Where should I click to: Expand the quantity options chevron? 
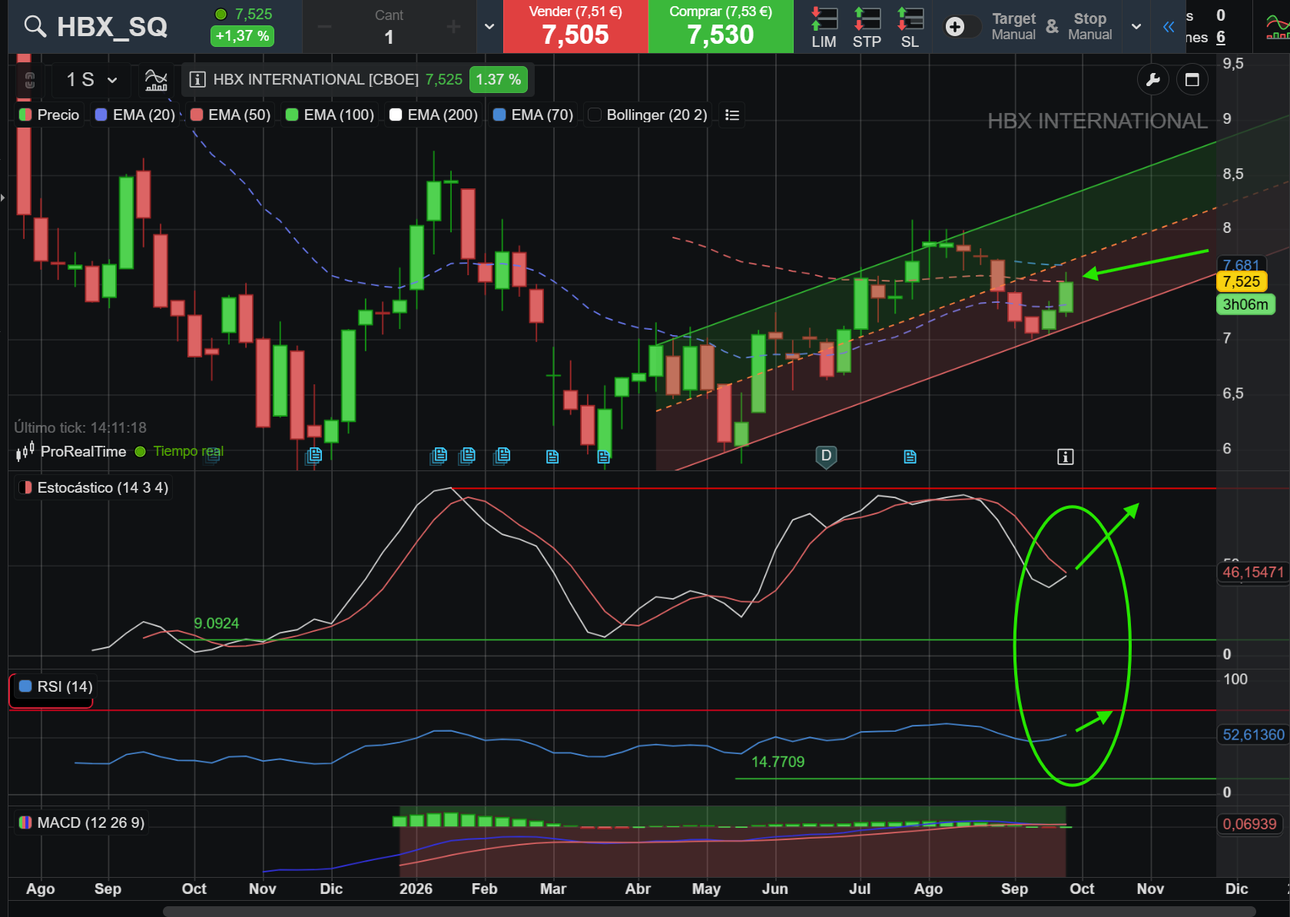pyautogui.click(x=489, y=27)
